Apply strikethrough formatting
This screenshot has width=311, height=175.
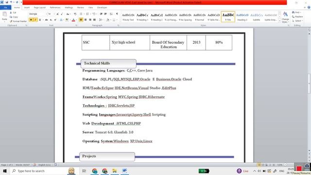click(47, 20)
